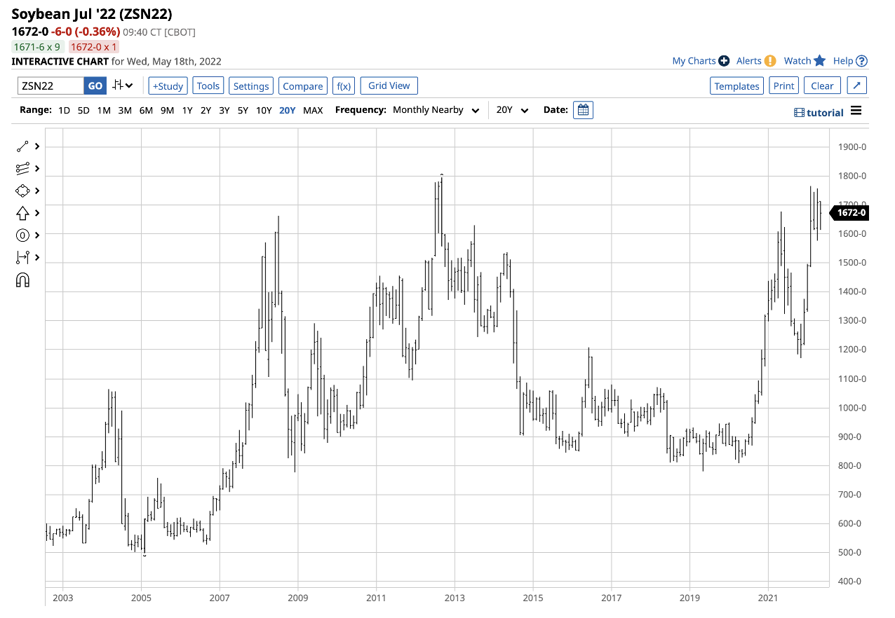This screenshot has height=618, width=895.
Task: Select the 3Y range
Action: click(x=224, y=110)
